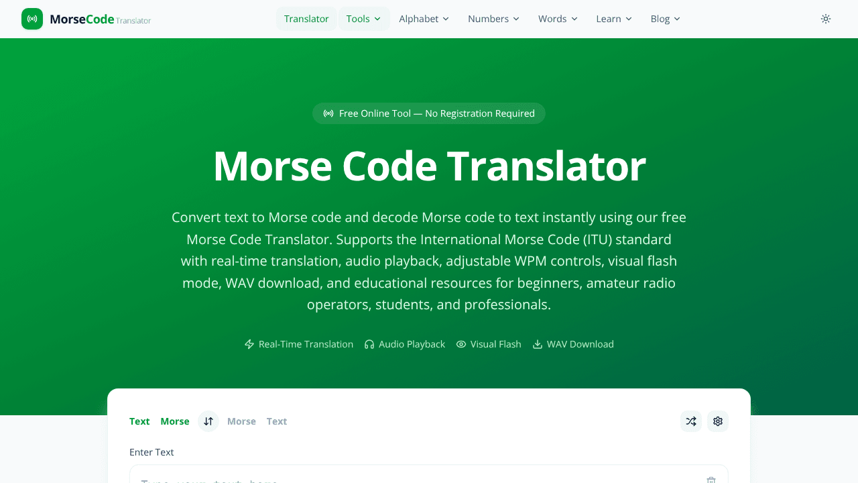This screenshot has height=483, width=858.
Task: Click the Morse Code Translator heading
Action: [x=429, y=166]
